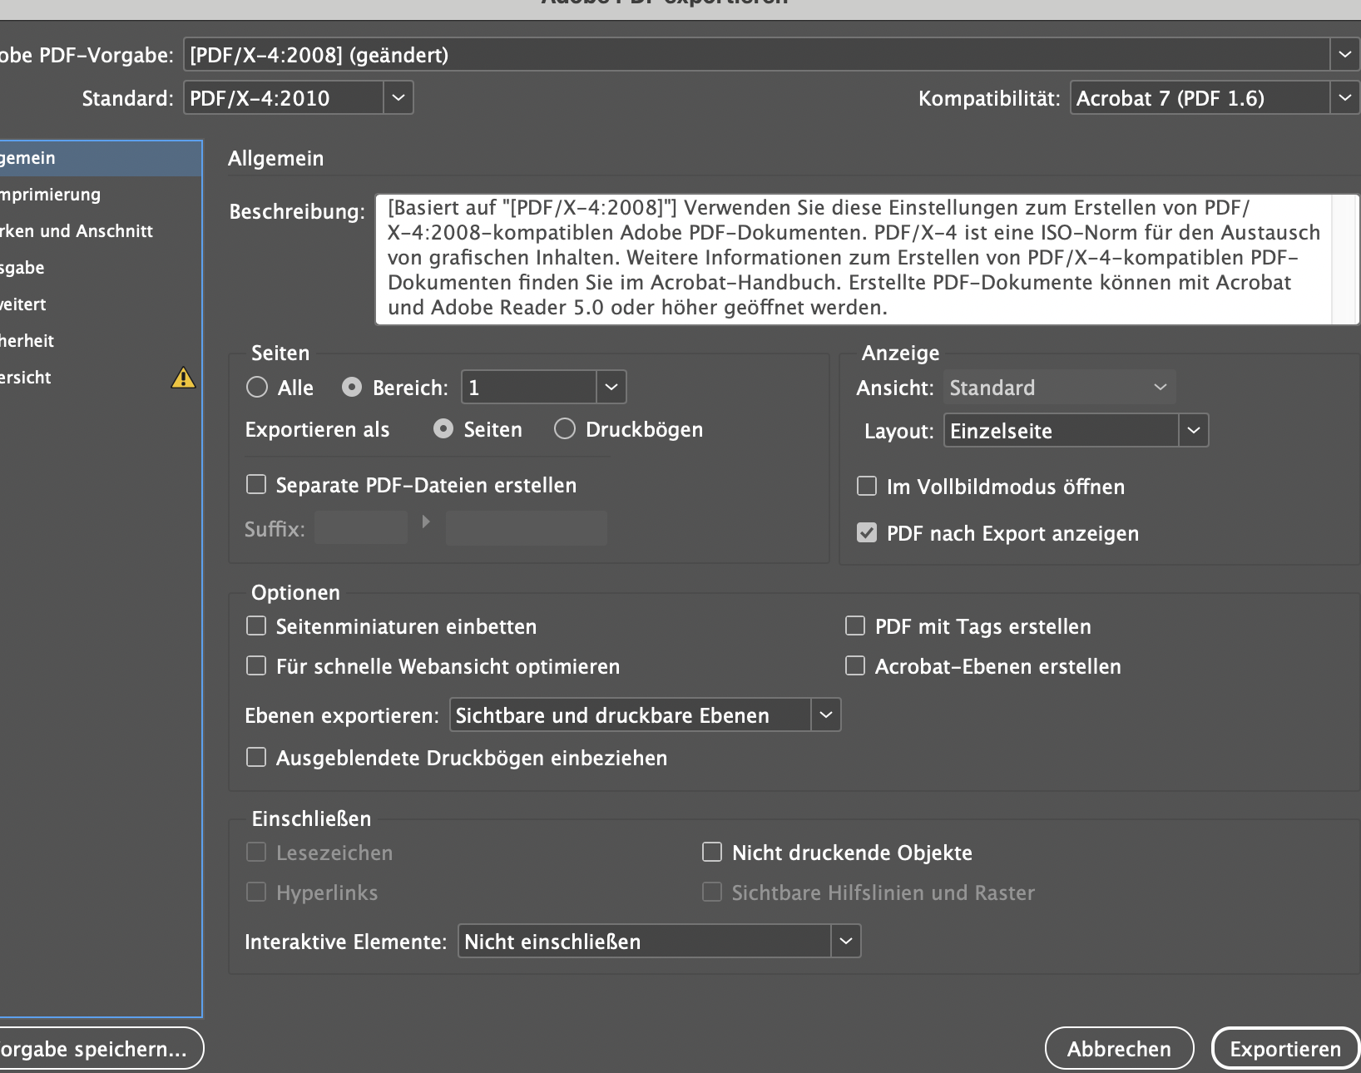The image size is (1361, 1073).
Task: Select the Bereich radio button
Action: (352, 388)
